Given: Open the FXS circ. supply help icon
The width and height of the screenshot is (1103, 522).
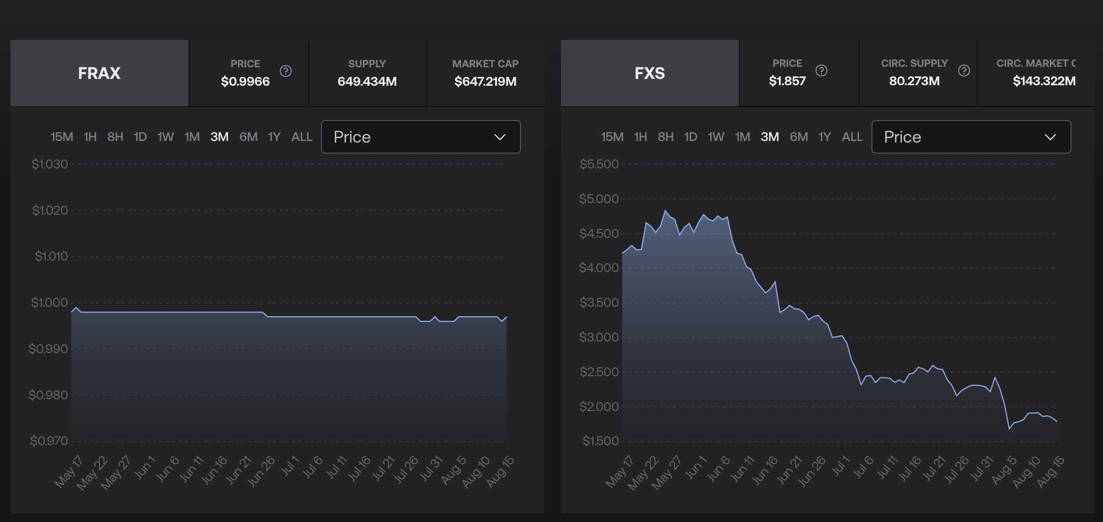Looking at the screenshot, I should [x=964, y=71].
